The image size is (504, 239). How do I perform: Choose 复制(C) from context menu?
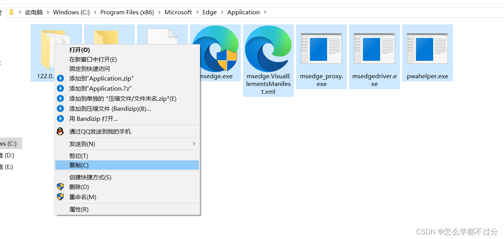pyautogui.click(x=127, y=165)
